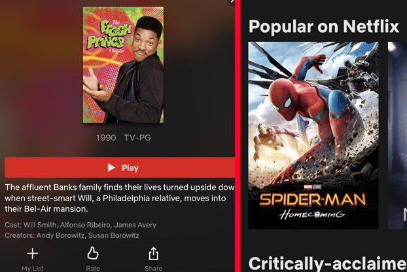
Task: Add show to My List using plus icon
Action: click(x=33, y=253)
